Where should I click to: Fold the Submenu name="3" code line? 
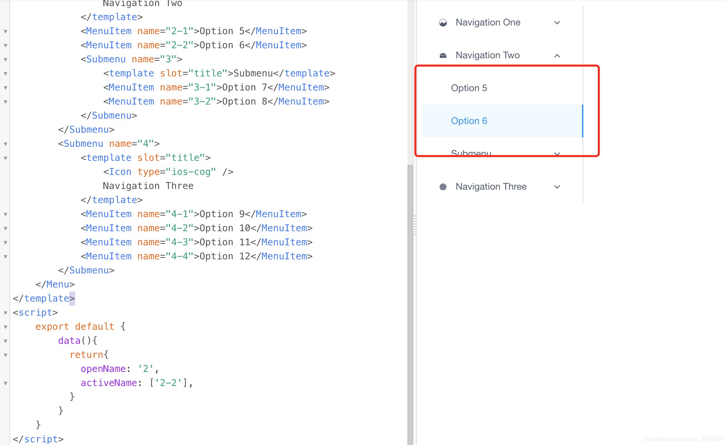[5, 60]
